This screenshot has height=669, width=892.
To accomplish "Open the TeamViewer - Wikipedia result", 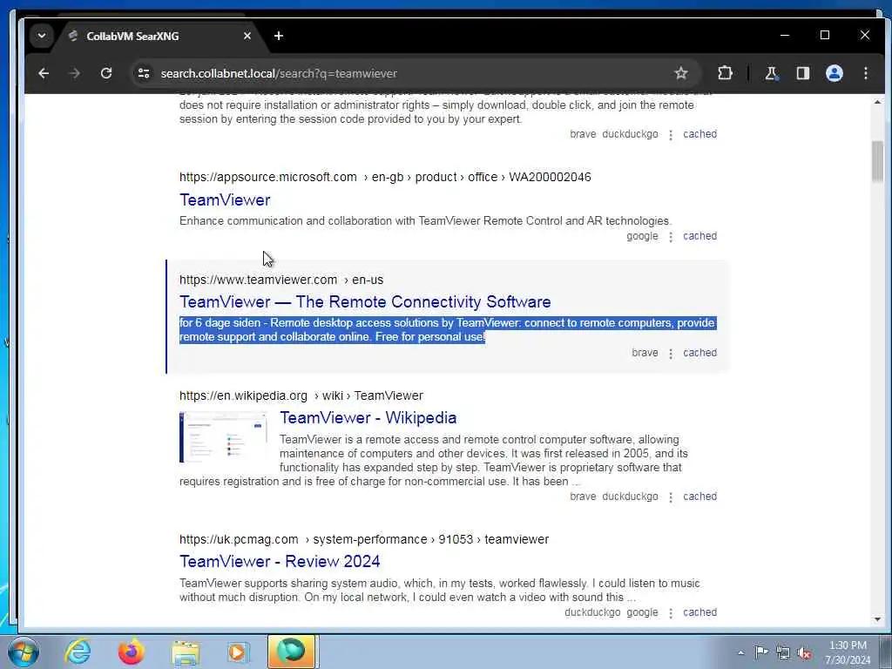I will click(x=368, y=417).
